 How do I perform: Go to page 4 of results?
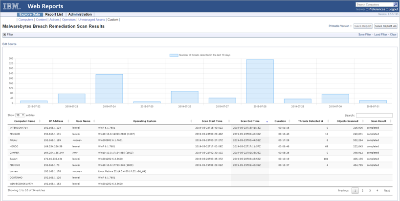377,191
